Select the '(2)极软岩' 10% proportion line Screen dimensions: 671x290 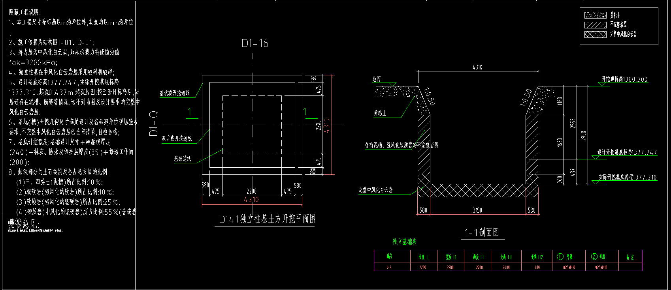coord(65,192)
